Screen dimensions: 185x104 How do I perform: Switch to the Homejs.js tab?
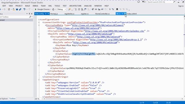tap(54, 14)
